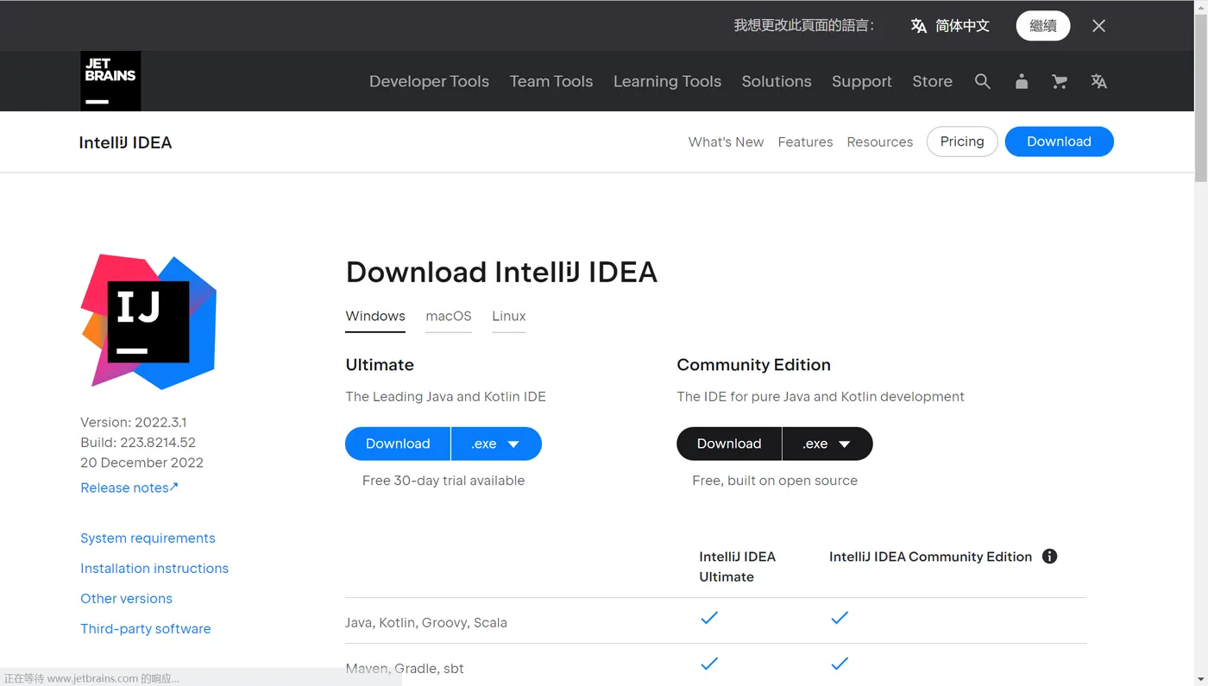Open the account profile icon
Image resolution: width=1208 pixels, height=686 pixels.
pyautogui.click(x=1022, y=81)
